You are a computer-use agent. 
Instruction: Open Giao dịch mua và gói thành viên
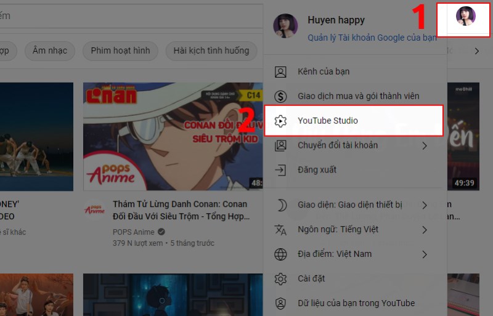(355, 96)
